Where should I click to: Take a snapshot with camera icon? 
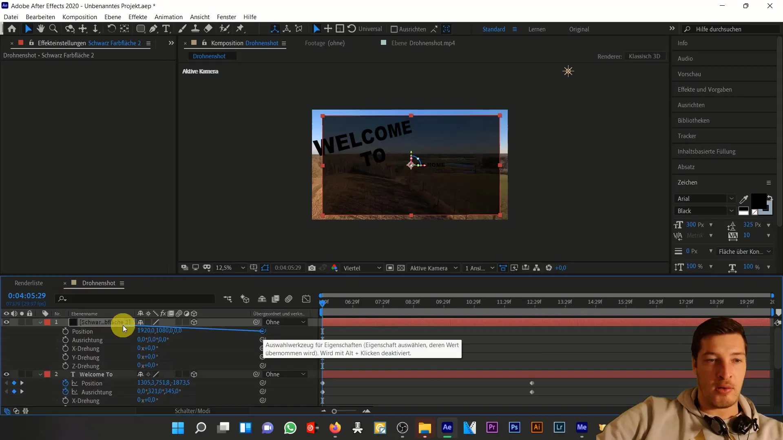(x=312, y=268)
